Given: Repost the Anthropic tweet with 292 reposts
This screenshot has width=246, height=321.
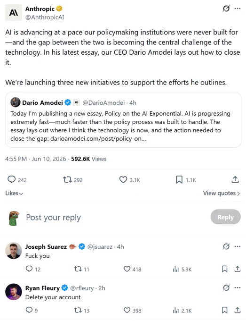Looking at the screenshot, I should 67,180.
